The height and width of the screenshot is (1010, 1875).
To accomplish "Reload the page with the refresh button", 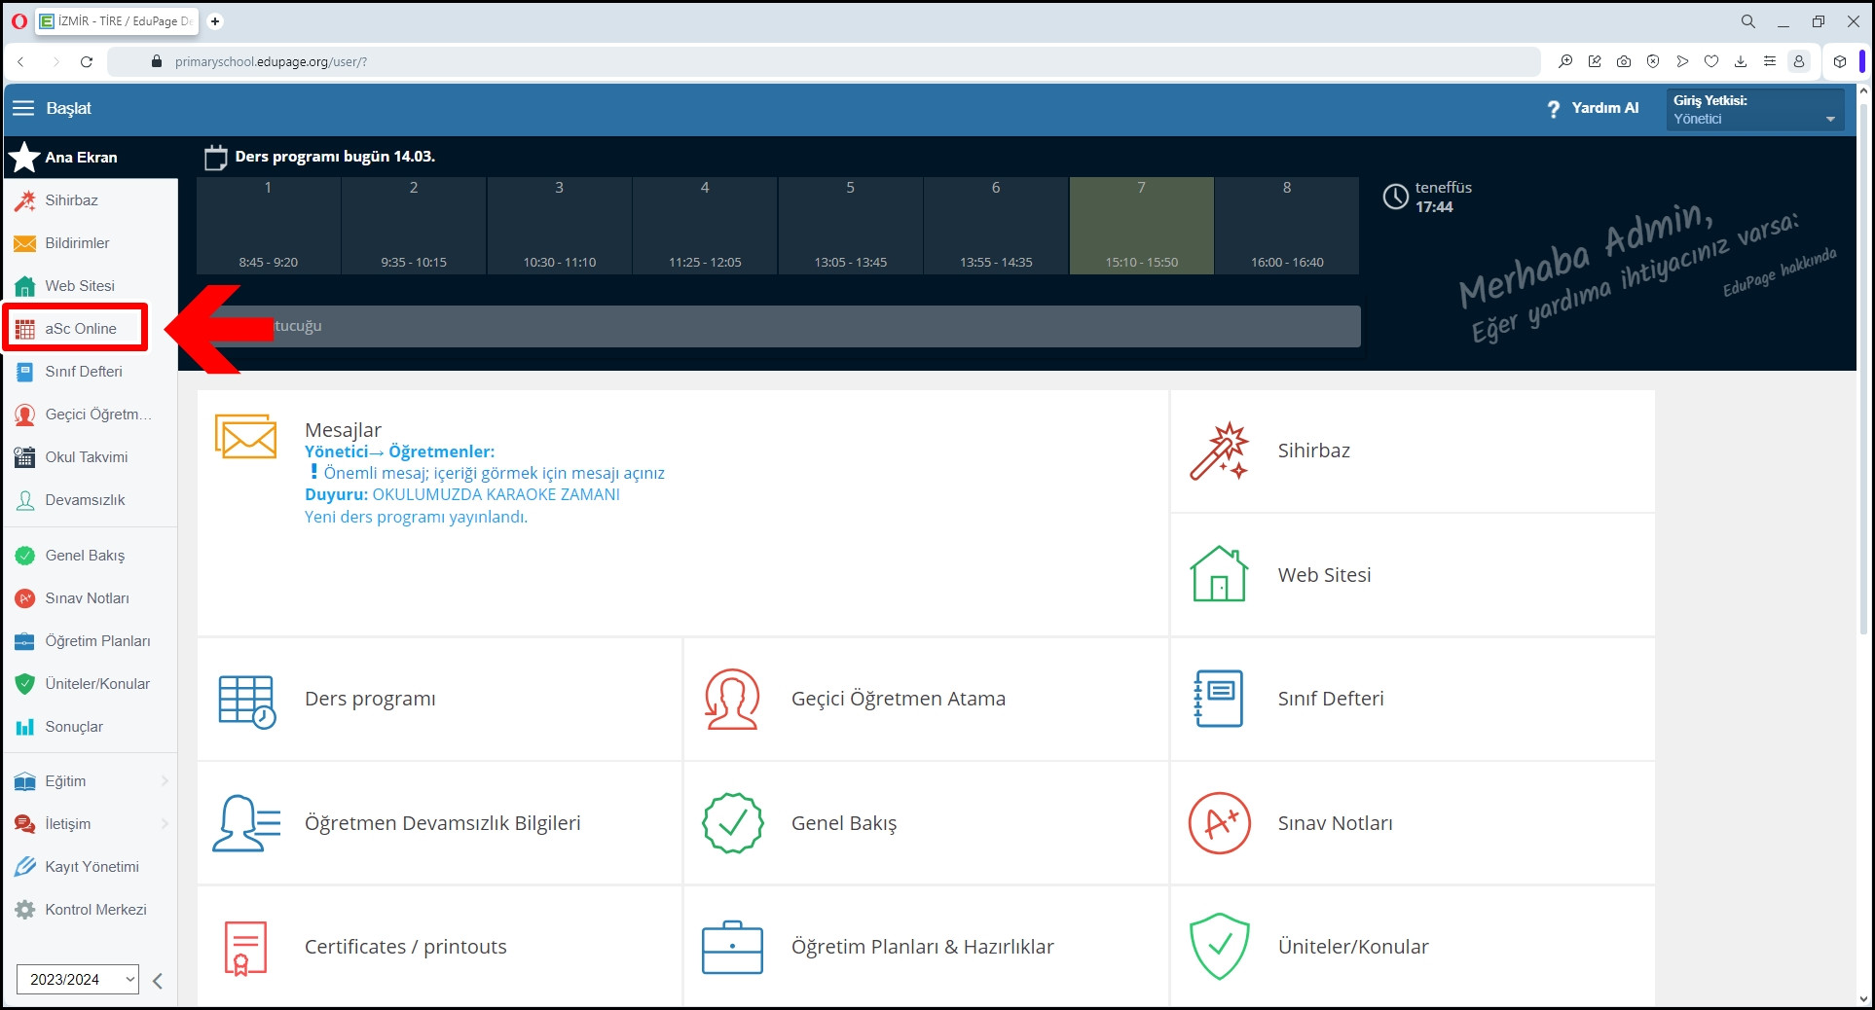I will point(87,61).
